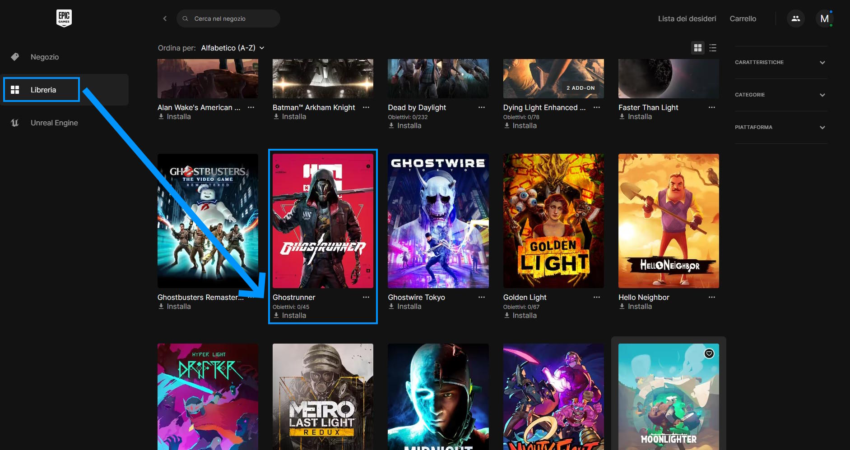This screenshot has height=450, width=850.
Task: Open options menu for Hello Neighbor
Action: pos(712,297)
